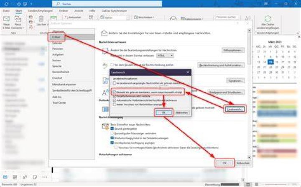
Task: Switch to the Ordner ribbon tab
Action: pos(64,11)
